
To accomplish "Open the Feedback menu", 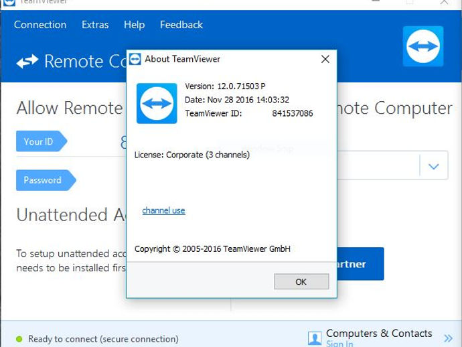I will click(181, 25).
